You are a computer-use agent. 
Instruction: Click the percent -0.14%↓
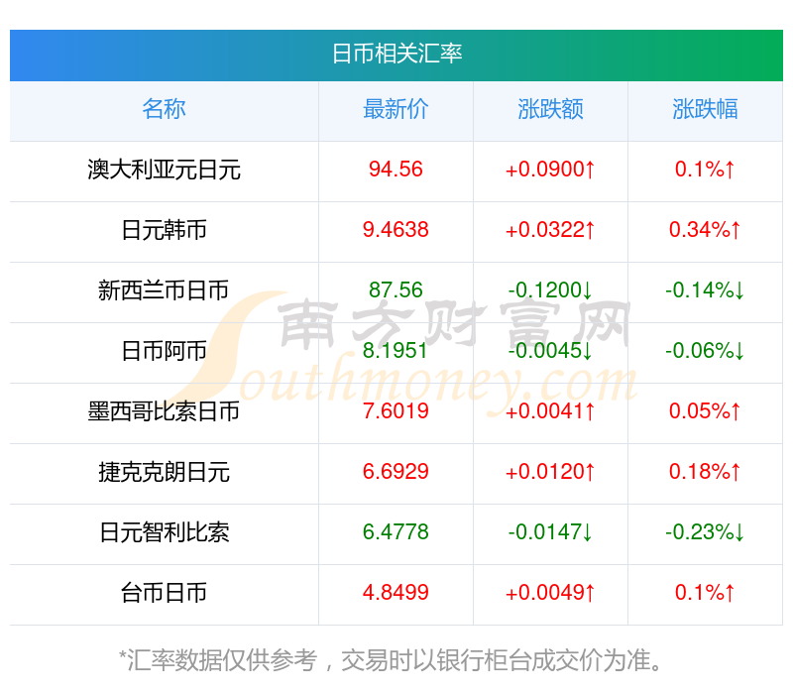705,290
